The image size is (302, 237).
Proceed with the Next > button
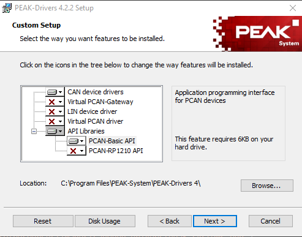(215, 221)
